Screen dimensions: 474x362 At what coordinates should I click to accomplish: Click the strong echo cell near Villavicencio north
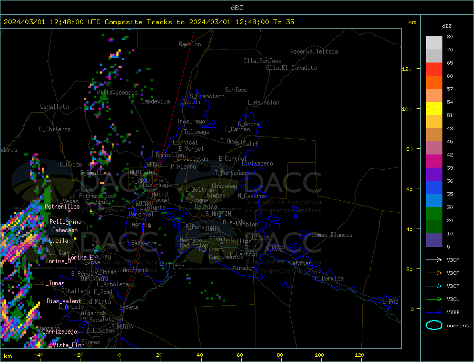pyautogui.click(x=115, y=54)
